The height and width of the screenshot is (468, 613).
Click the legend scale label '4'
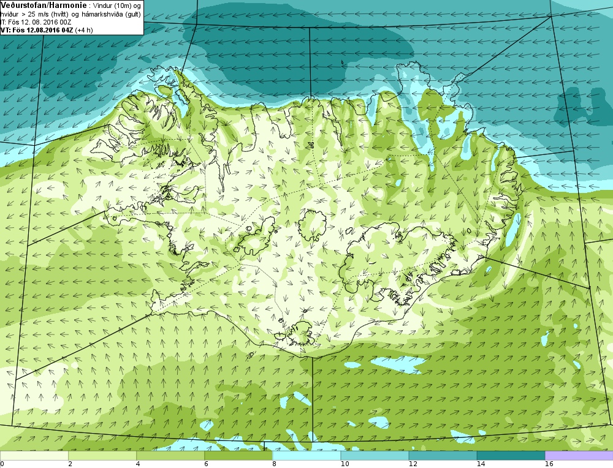138,464
